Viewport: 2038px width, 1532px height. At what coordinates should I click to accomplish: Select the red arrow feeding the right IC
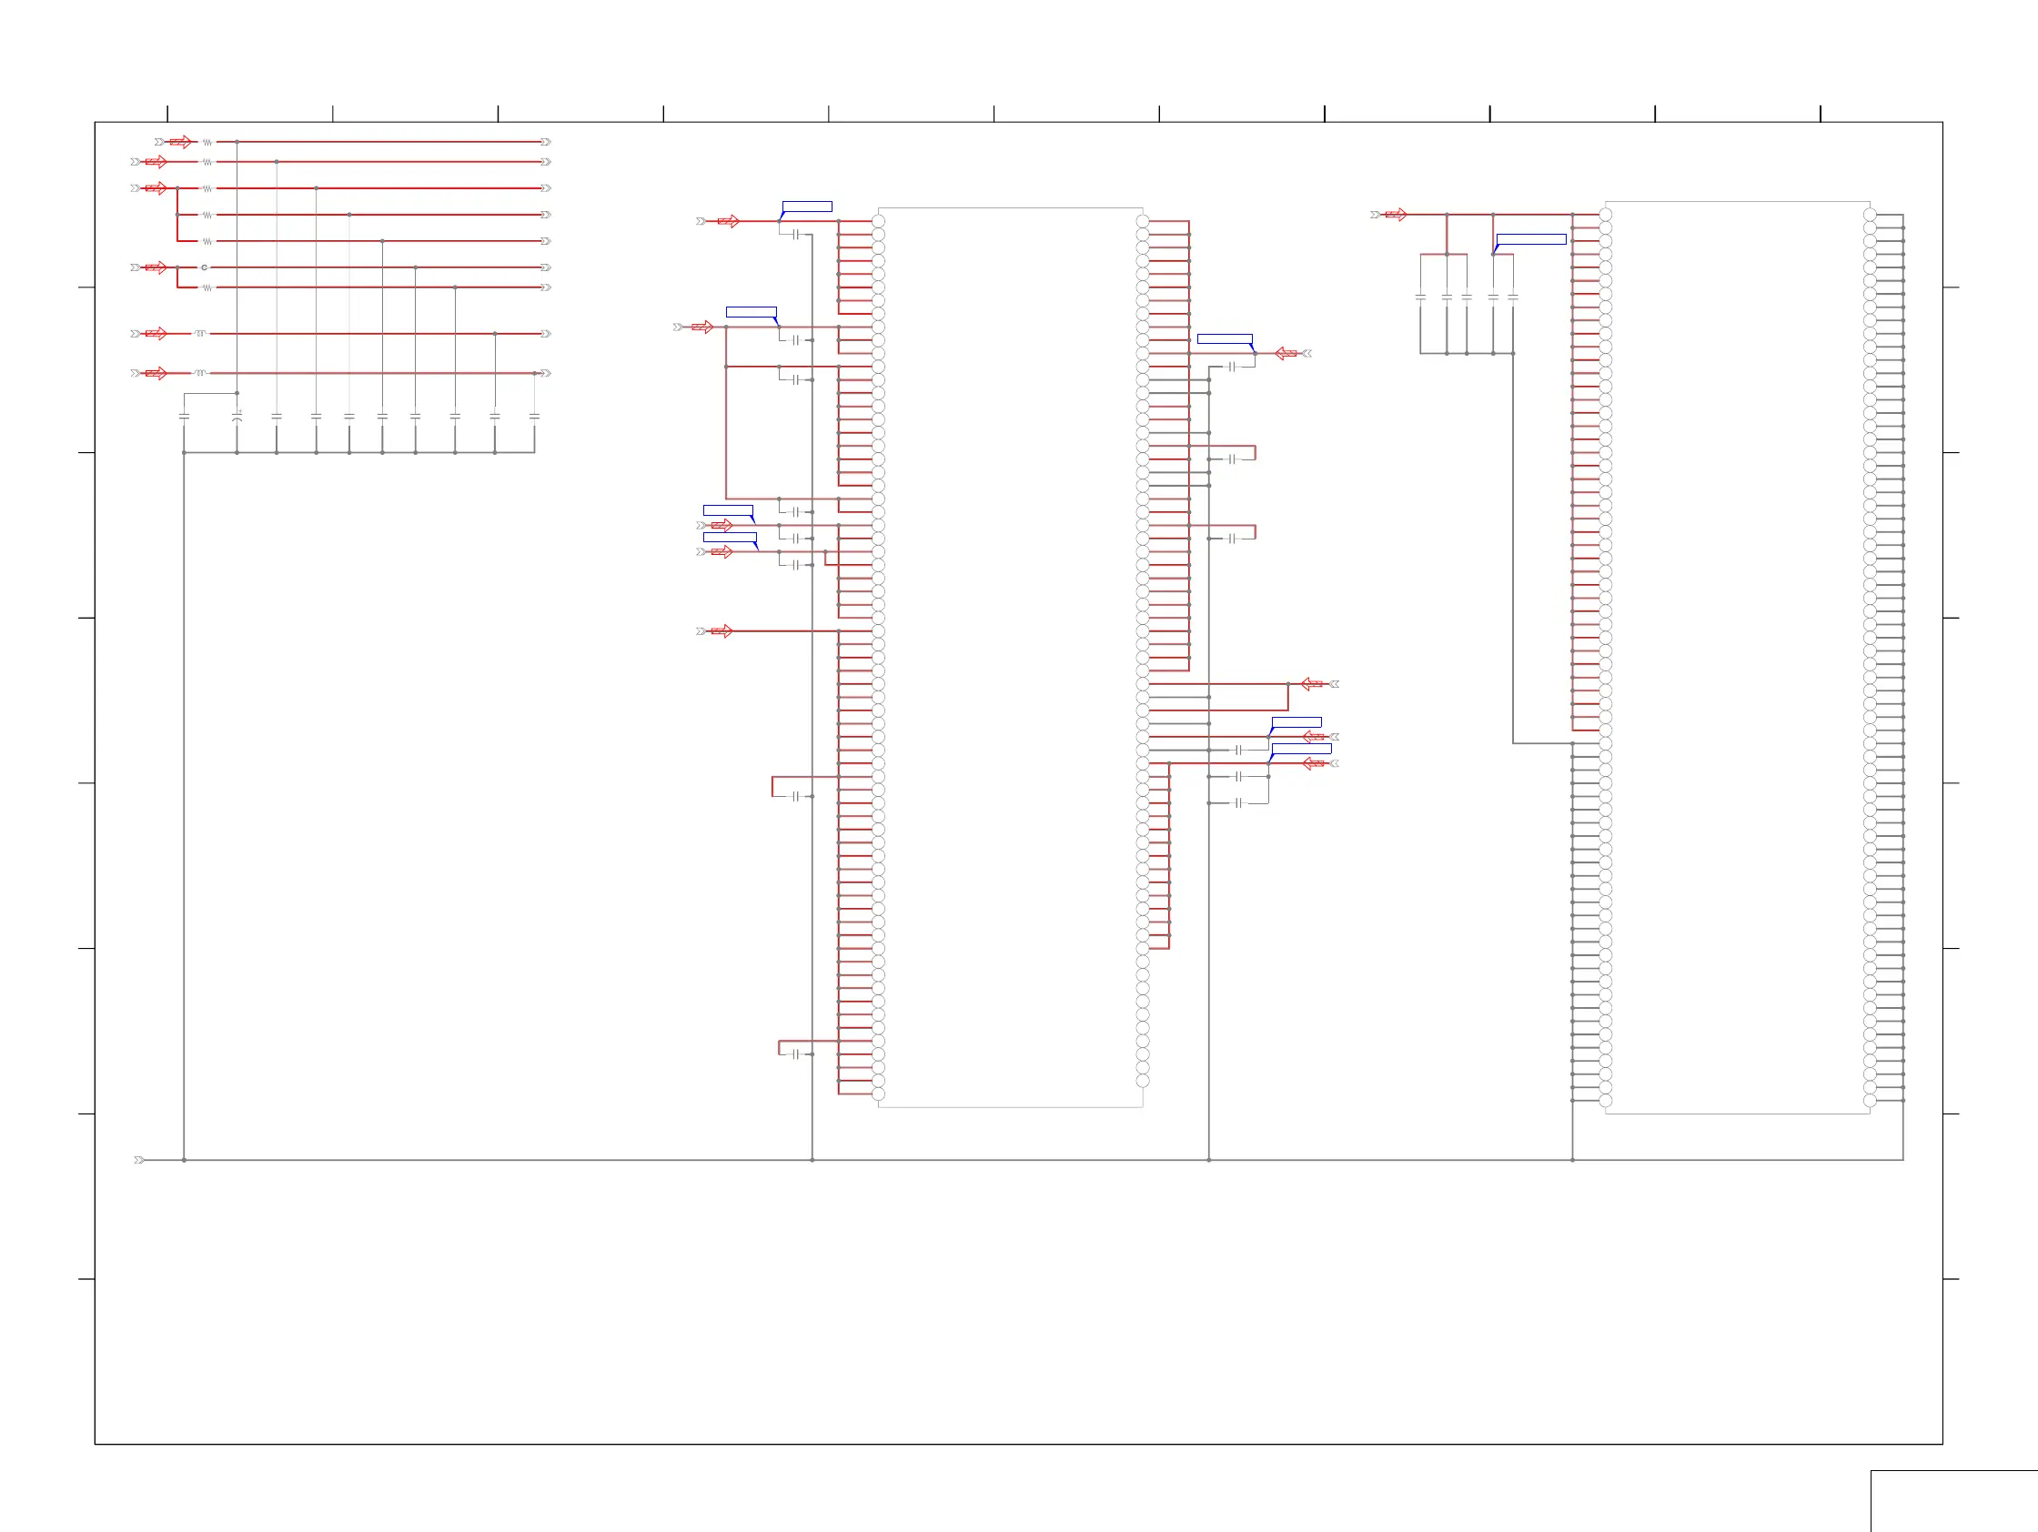click(1396, 215)
